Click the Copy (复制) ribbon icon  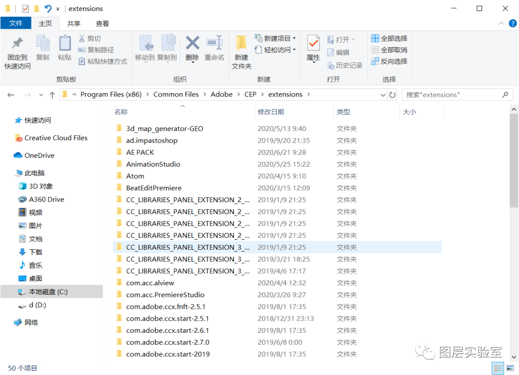coord(43,43)
